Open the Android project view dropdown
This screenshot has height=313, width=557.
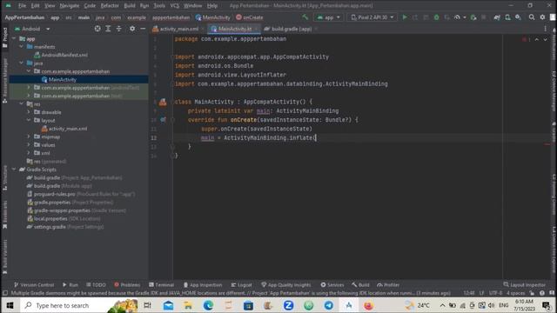pos(32,29)
